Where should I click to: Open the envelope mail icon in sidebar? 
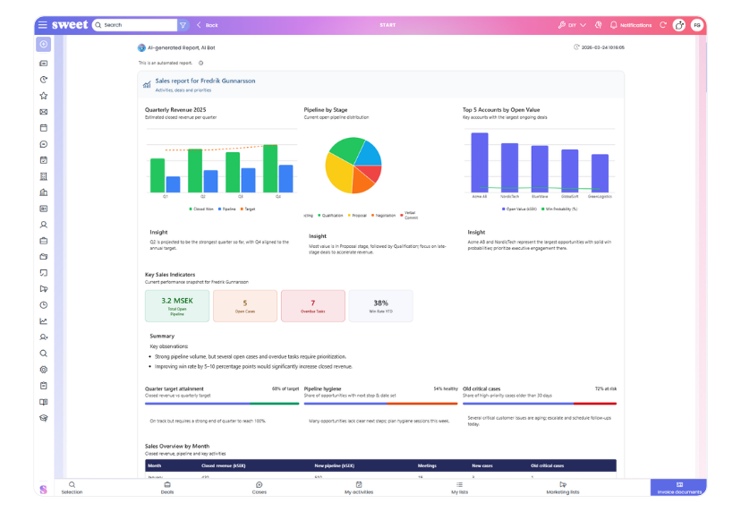point(43,112)
